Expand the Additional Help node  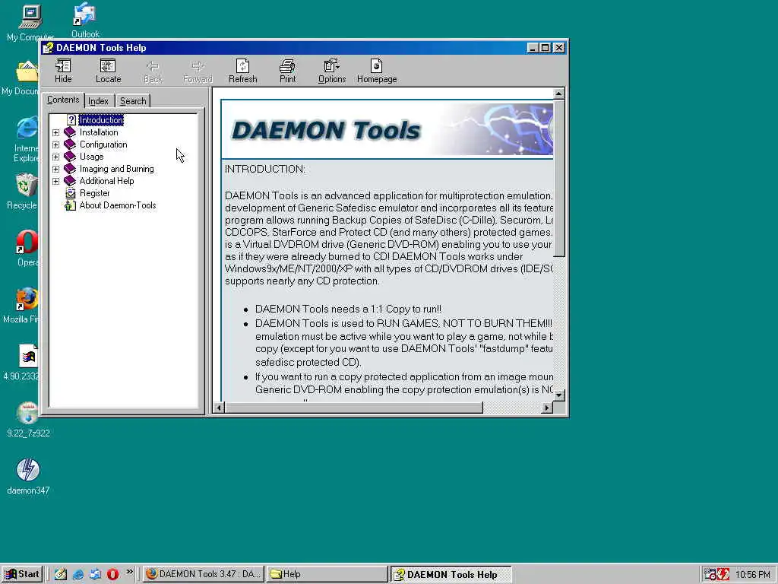pyautogui.click(x=55, y=181)
